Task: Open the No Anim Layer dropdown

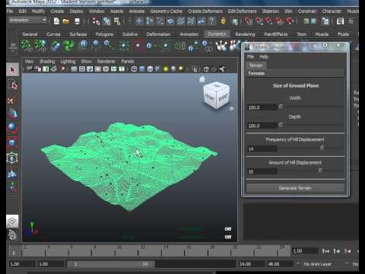Action: click(317, 264)
